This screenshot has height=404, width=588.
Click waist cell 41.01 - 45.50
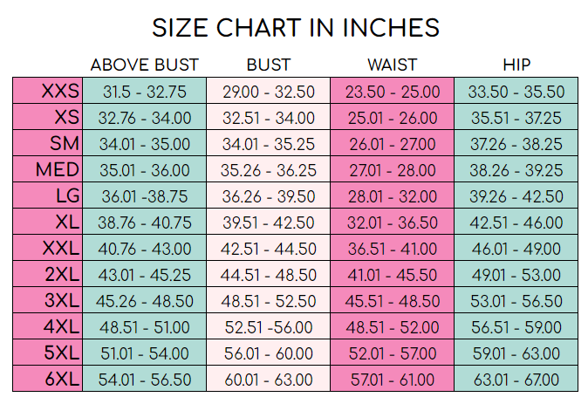392,275
